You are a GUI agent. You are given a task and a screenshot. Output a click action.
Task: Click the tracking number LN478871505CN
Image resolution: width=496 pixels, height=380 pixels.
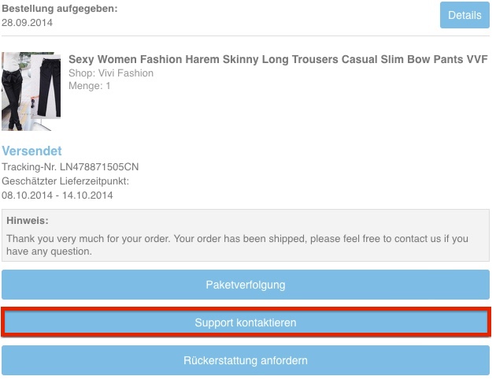[x=99, y=167]
